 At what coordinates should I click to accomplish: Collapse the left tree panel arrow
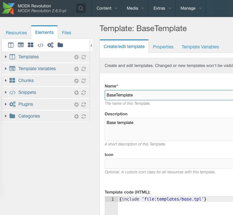tap(91, 45)
